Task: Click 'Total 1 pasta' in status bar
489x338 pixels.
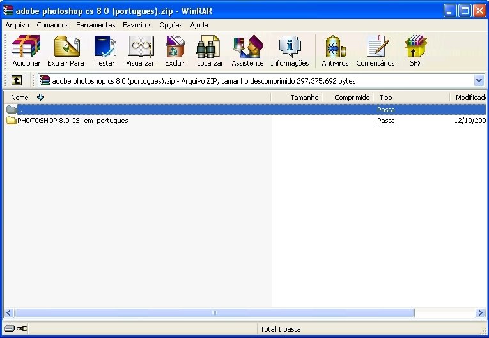Action: coord(281,329)
